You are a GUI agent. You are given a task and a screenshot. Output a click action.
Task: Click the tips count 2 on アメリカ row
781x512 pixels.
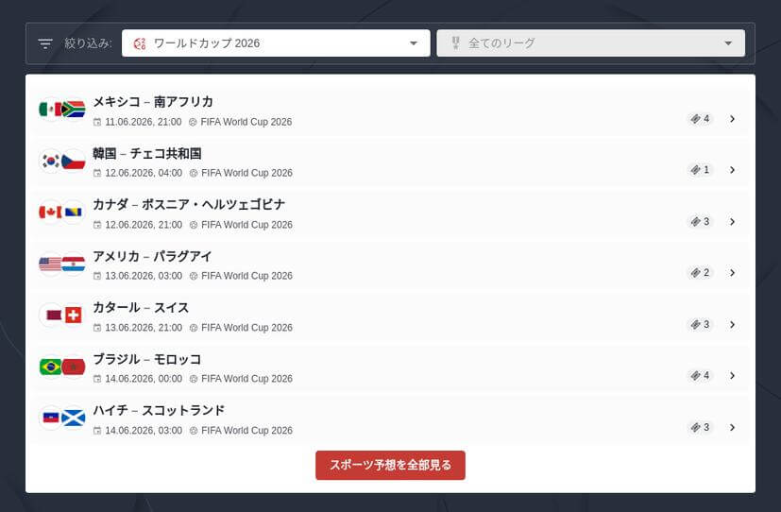coord(700,273)
